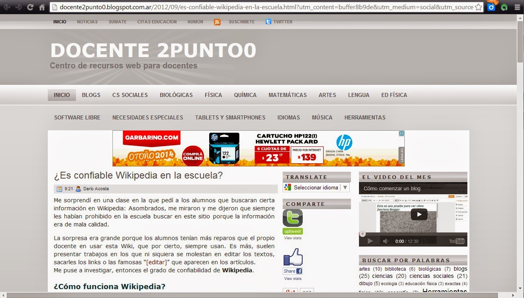This screenshot has width=524, height=298.
Task: Select the ARTES navigation tab
Action: pyautogui.click(x=327, y=95)
